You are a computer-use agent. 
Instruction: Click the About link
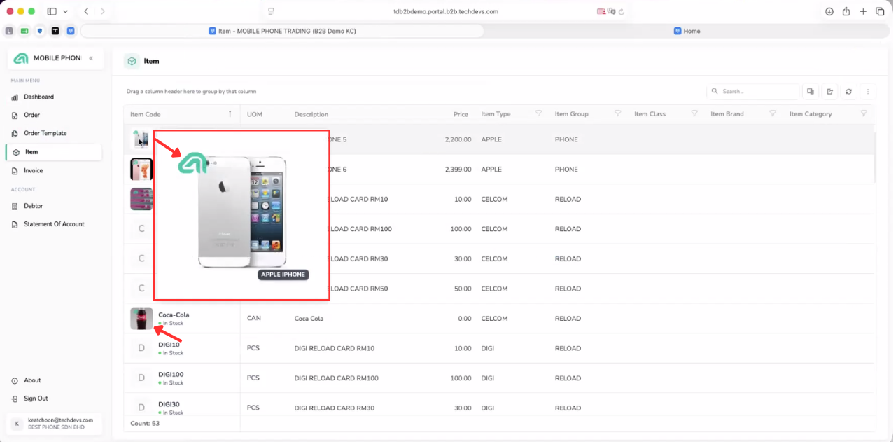point(32,380)
